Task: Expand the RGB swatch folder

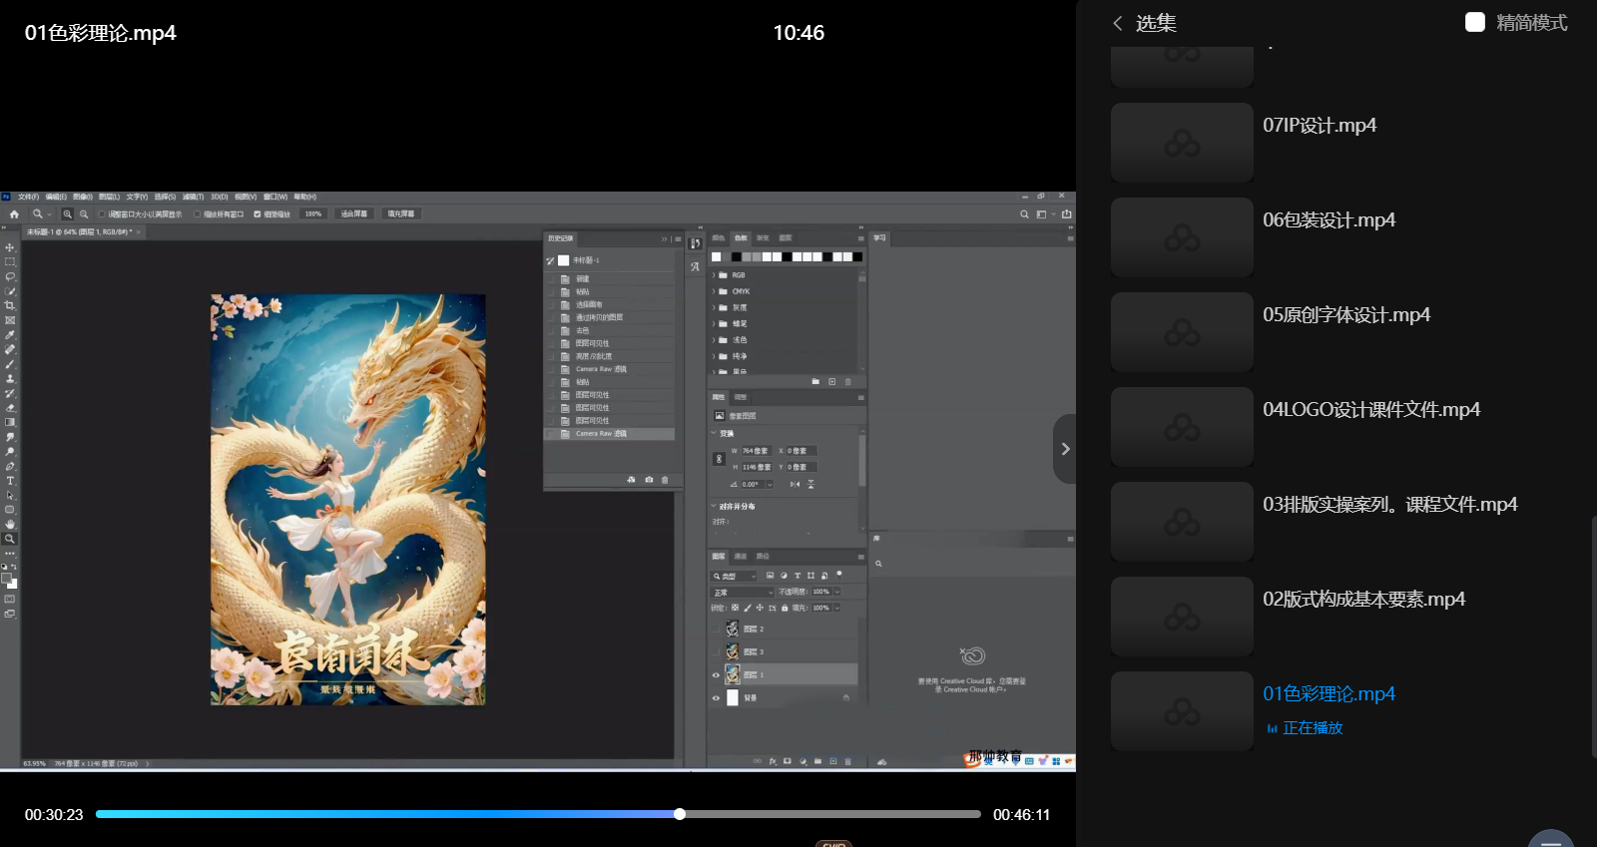Action: (714, 275)
